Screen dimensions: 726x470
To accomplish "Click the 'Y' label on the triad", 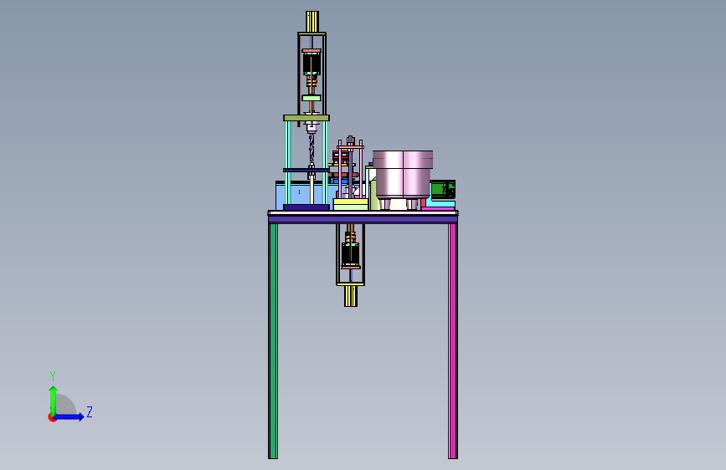I will click(53, 375).
